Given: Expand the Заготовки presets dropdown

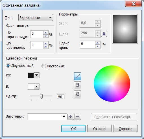Looking at the screenshot, I should click(47, 117).
